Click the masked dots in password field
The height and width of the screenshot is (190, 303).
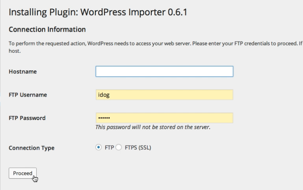click(x=104, y=118)
